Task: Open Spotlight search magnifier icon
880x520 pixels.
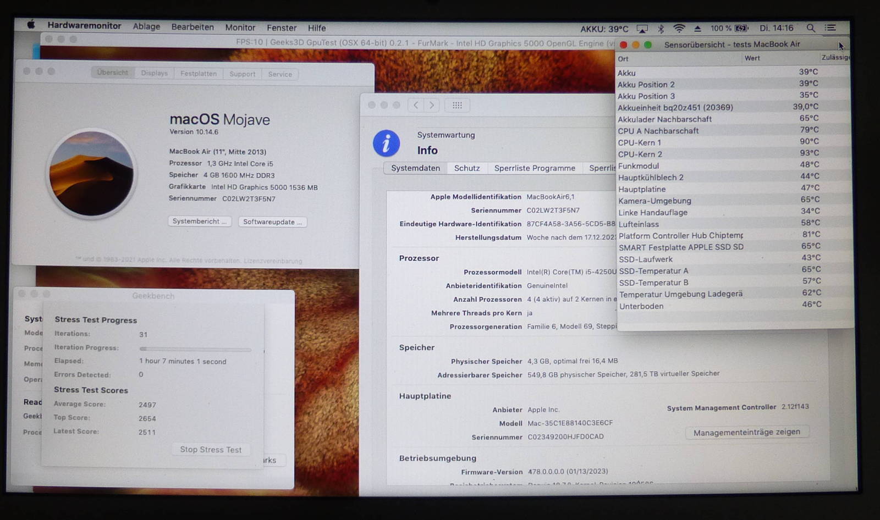Action: (x=811, y=28)
